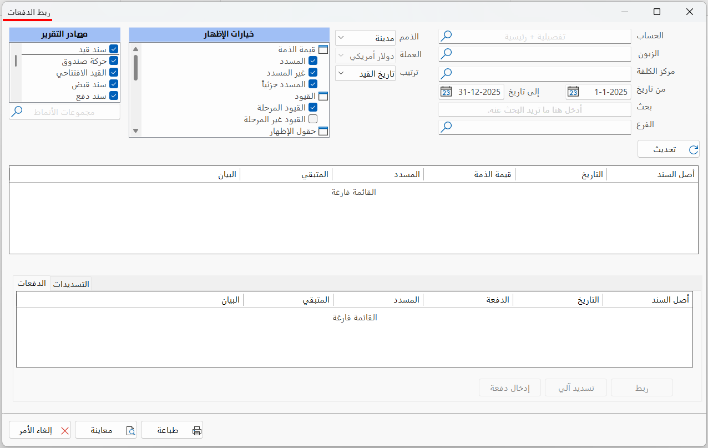Click the search icon for مركز الكلفة
Viewport: 708px width, 448px height.
point(446,73)
